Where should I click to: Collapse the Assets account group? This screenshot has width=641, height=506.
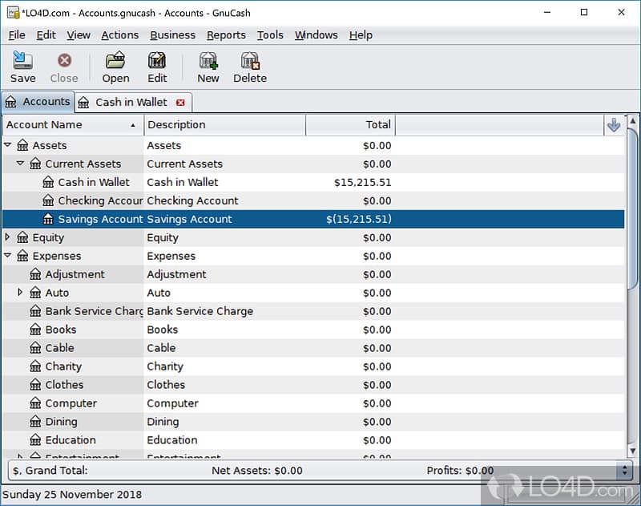[7, 145]
